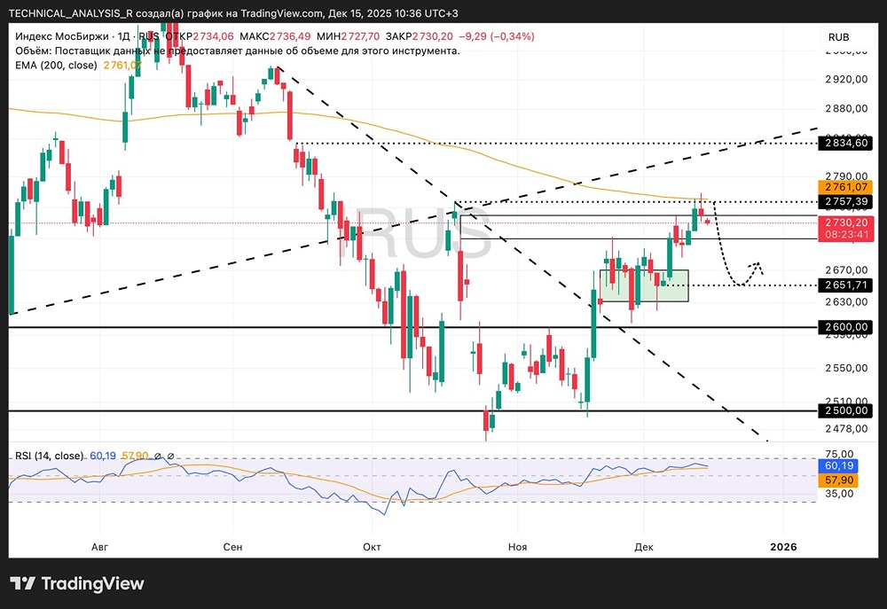This screenshot has width=887, height=609.
Task: Select the green consolidation rectangle on chart
Action: click(644, 285)
